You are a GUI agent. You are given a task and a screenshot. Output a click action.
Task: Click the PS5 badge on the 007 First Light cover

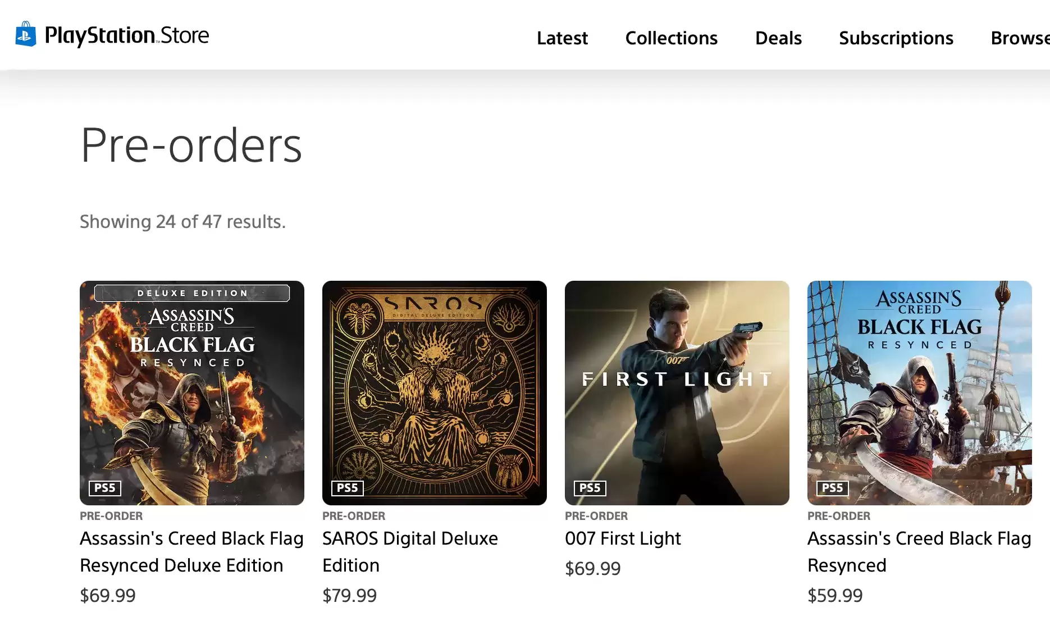tap(590, 488)
